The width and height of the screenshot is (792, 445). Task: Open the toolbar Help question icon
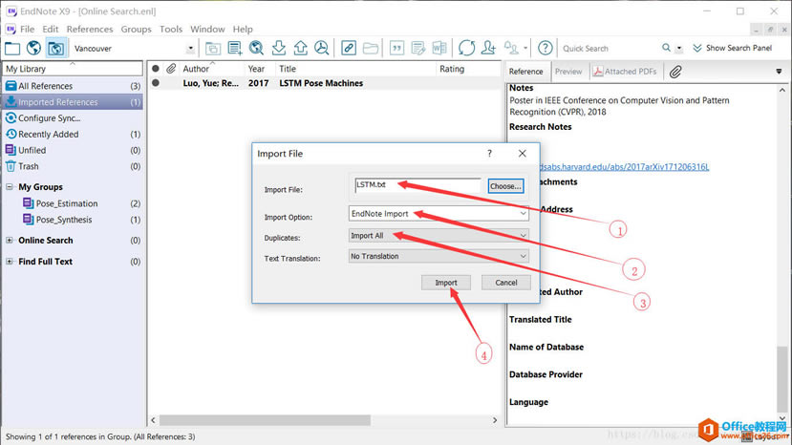pyautogui.click(x=545, y=49)
